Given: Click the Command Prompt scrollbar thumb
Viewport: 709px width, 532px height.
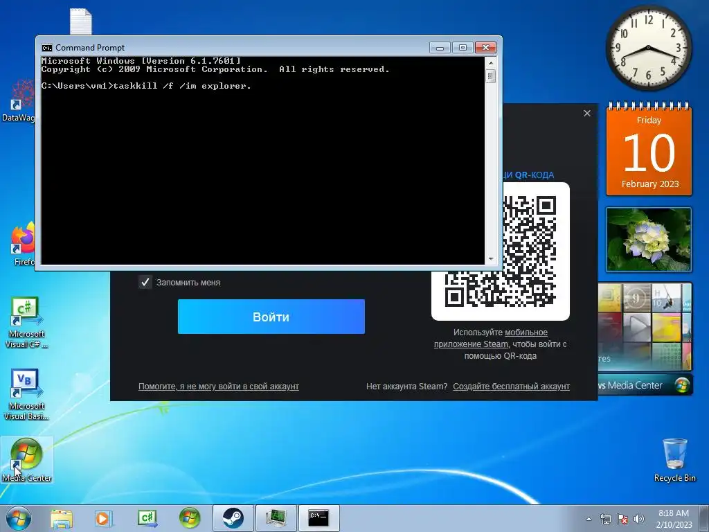Looking at the screenshot, I should 491,76.
